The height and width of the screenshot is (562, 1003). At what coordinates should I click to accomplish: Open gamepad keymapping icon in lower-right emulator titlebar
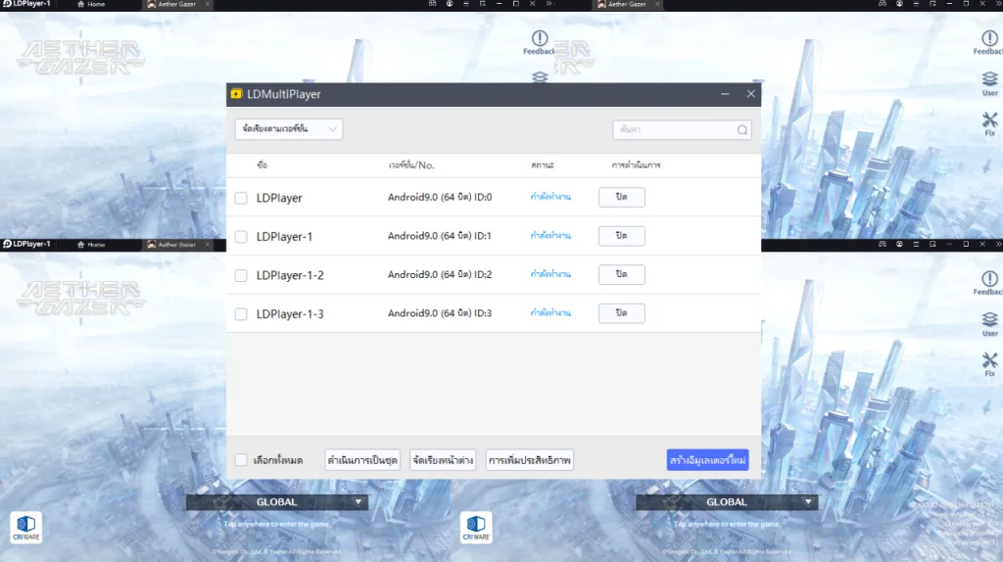[x=883, y=244]
